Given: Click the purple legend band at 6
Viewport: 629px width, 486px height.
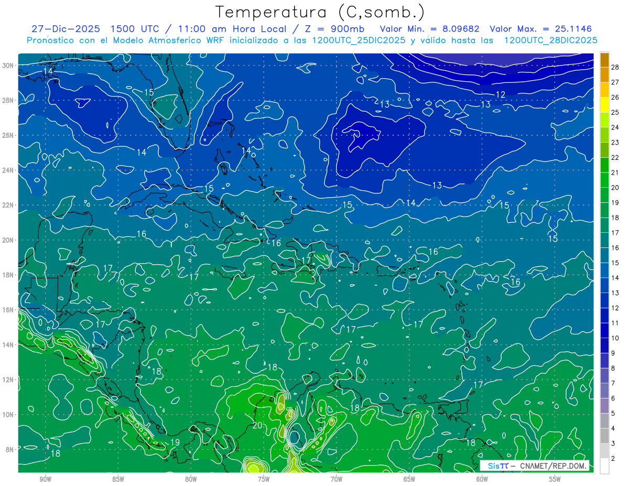Looking at the screenshot, I should [x=604, y=391].
